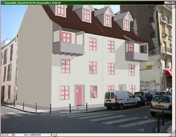176x137 pixels.
Task: Click the immeuble_05.psd title bar text
Action: click(33, 3)
